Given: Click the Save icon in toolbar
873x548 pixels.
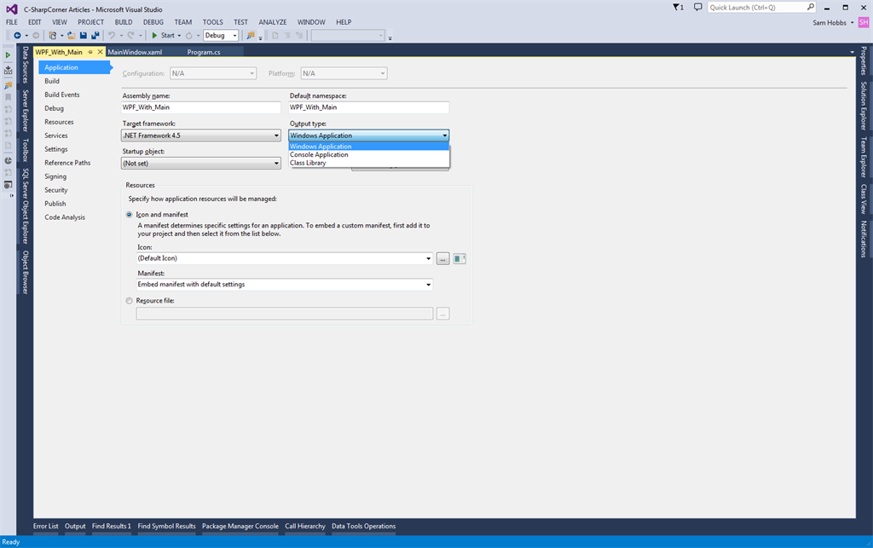Looking at the screenshot, I should [83, 36].
